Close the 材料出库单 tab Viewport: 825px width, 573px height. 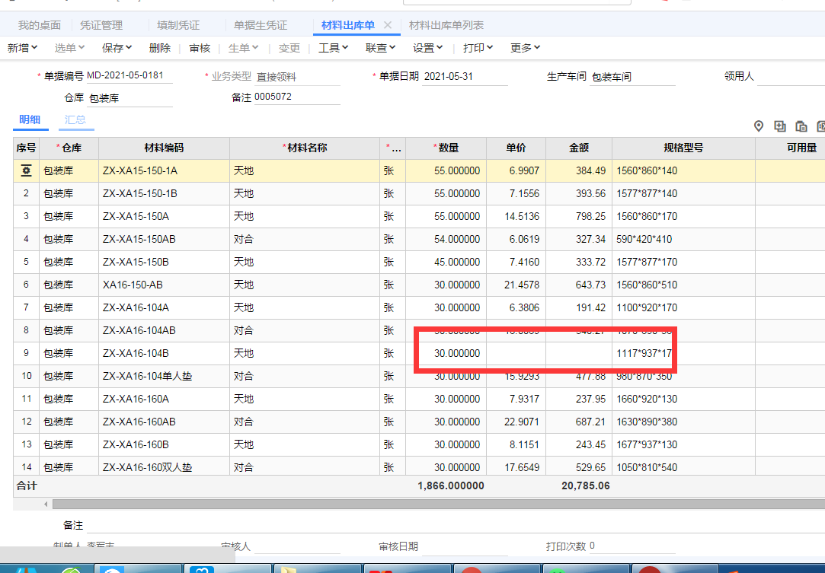pos(388,24)
